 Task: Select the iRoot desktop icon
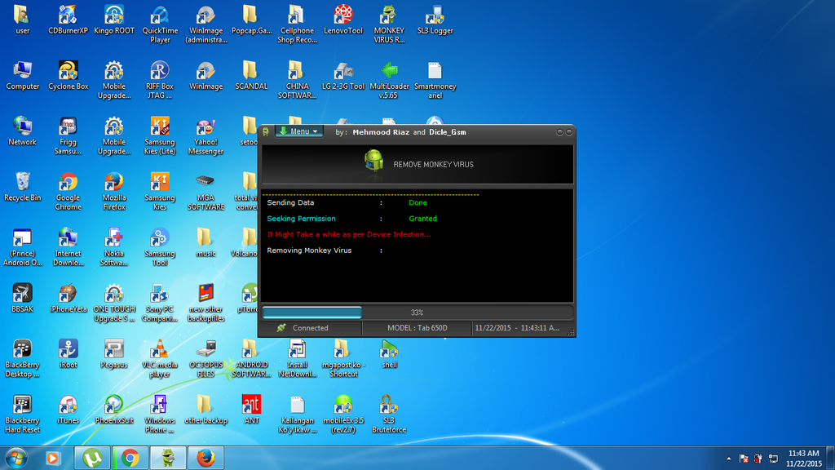68,354
